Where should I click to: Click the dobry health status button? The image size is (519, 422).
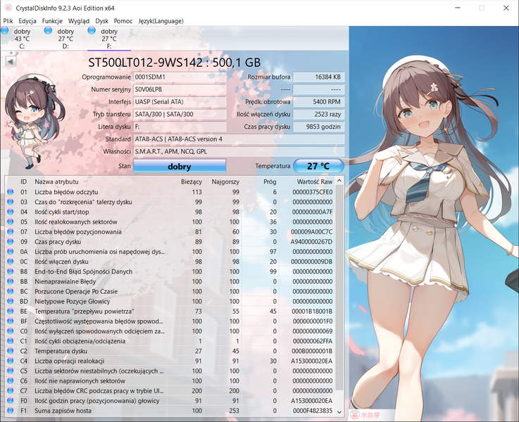pyautogui.click(x=180, y=166)
